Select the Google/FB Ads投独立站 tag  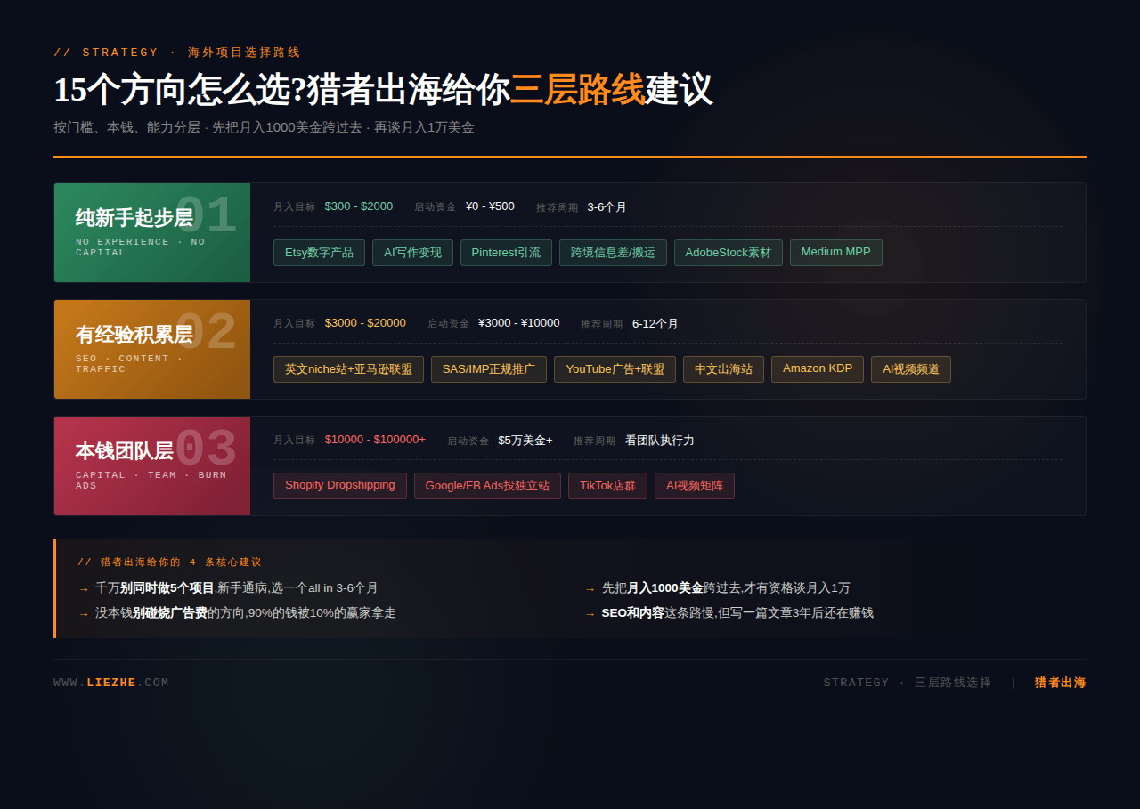tap(487, 486)
